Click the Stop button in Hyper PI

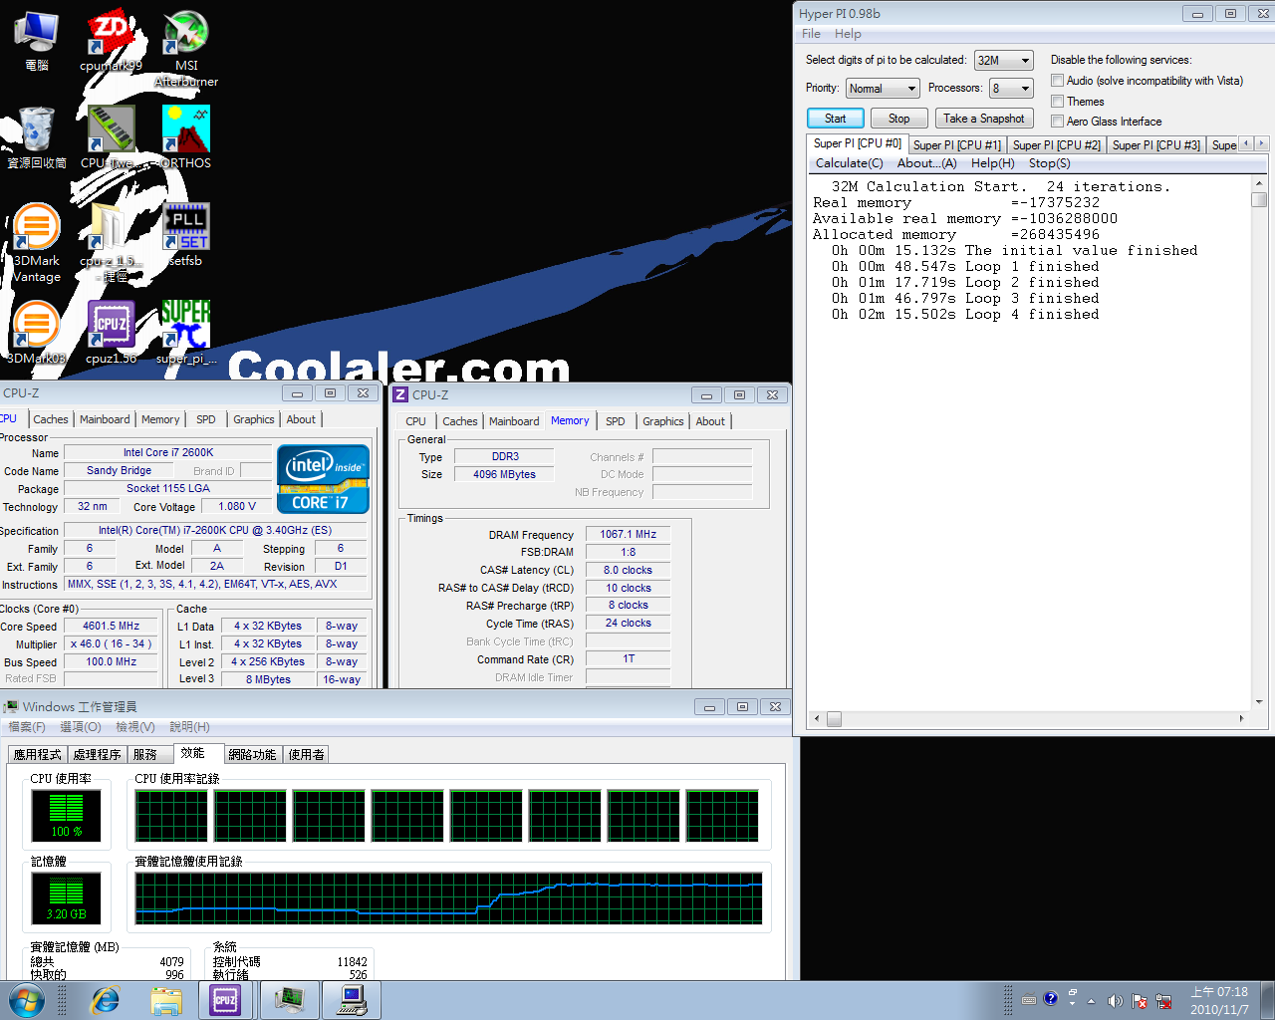click(x=898, y=119)
